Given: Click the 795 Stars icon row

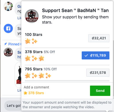Looking at the screenshot, I should click(38, 76).
